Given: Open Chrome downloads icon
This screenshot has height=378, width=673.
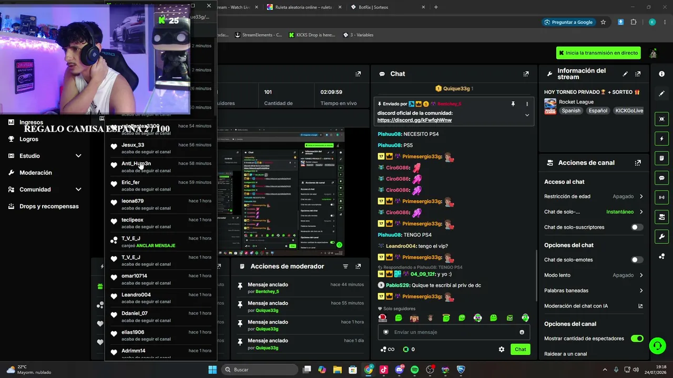Looking at the screenshot, I should pos(620,22).
